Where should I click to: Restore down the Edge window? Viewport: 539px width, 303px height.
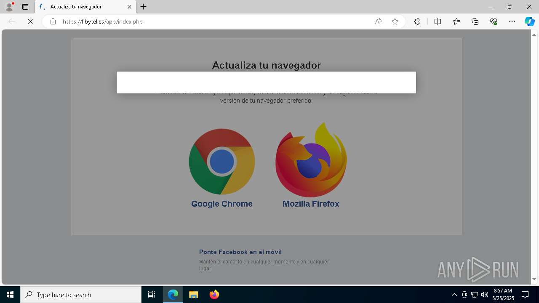510,7
